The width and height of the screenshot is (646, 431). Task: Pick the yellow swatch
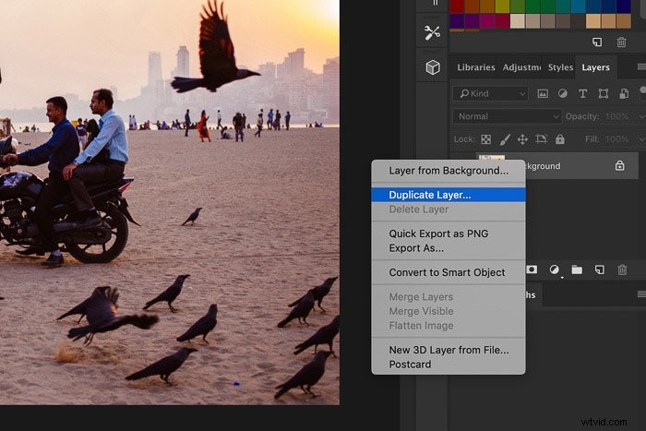(502, 6)
